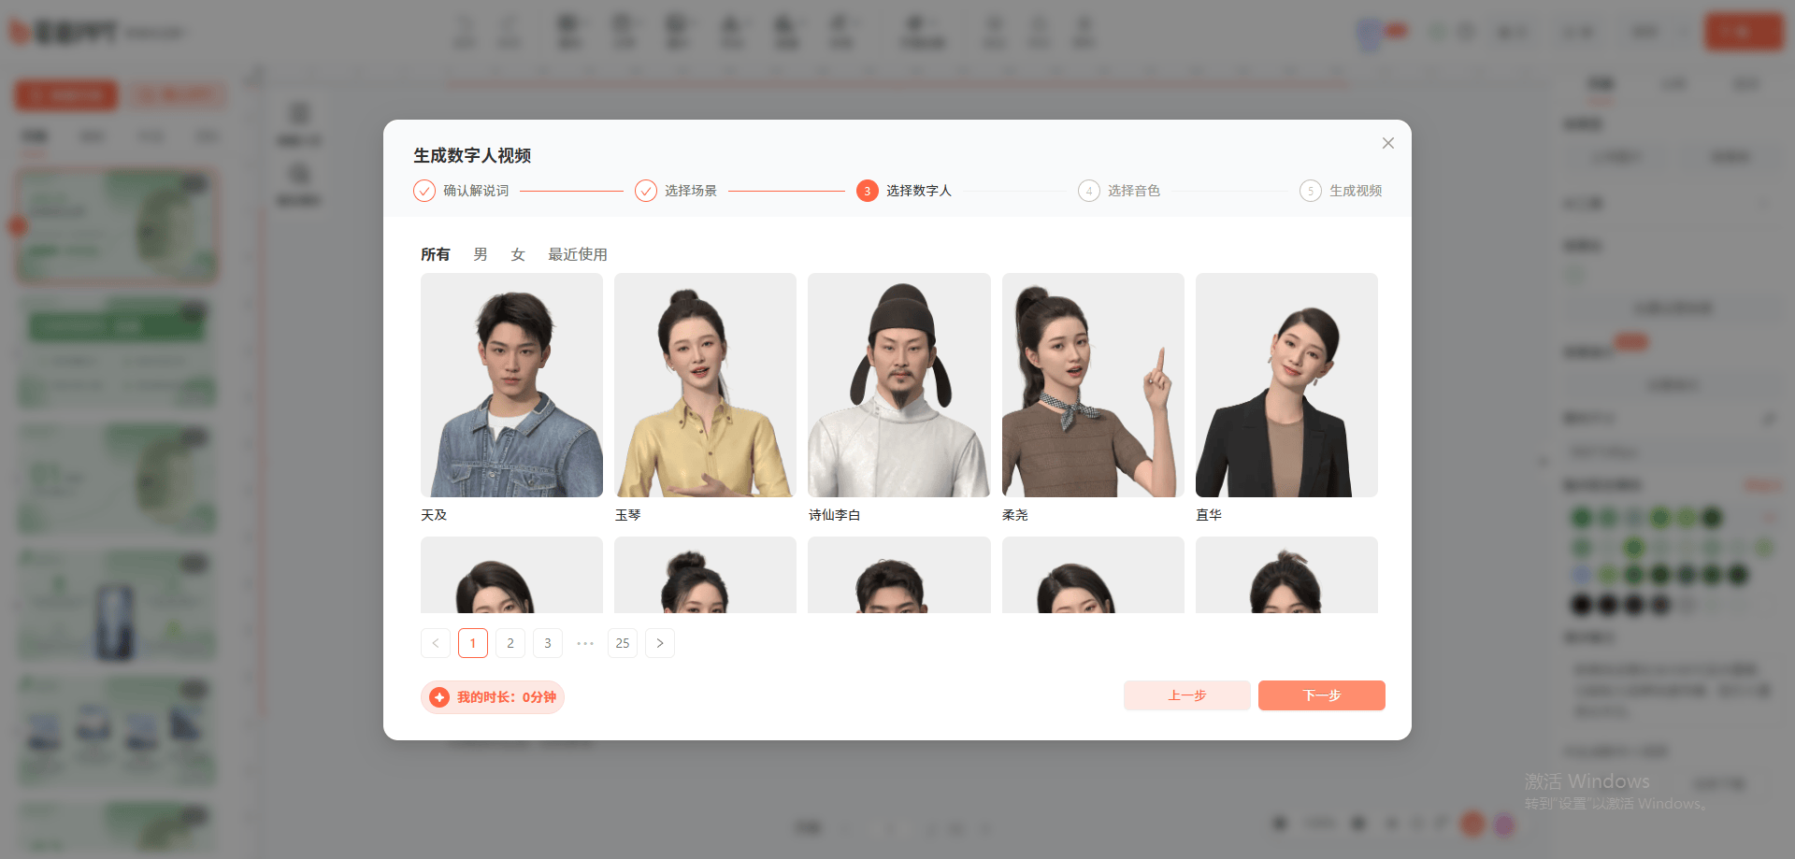1795x859 pixels.
Task: Jump to page 25 in pagination
Action: click(623, 643)
